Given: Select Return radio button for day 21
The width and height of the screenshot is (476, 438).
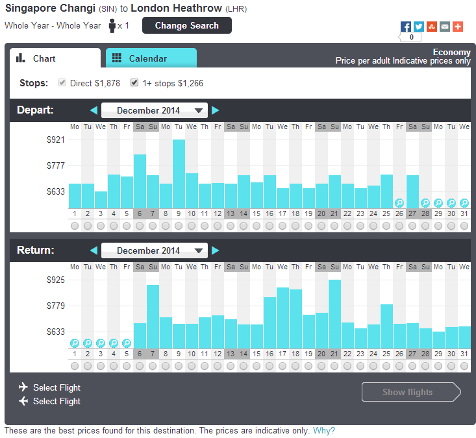Looking at the screenshot, I should 334,366.
